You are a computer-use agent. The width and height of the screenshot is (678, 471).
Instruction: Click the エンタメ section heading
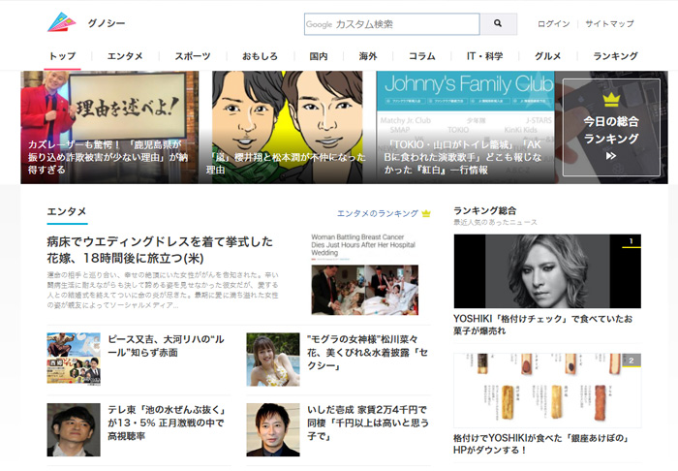67,211
